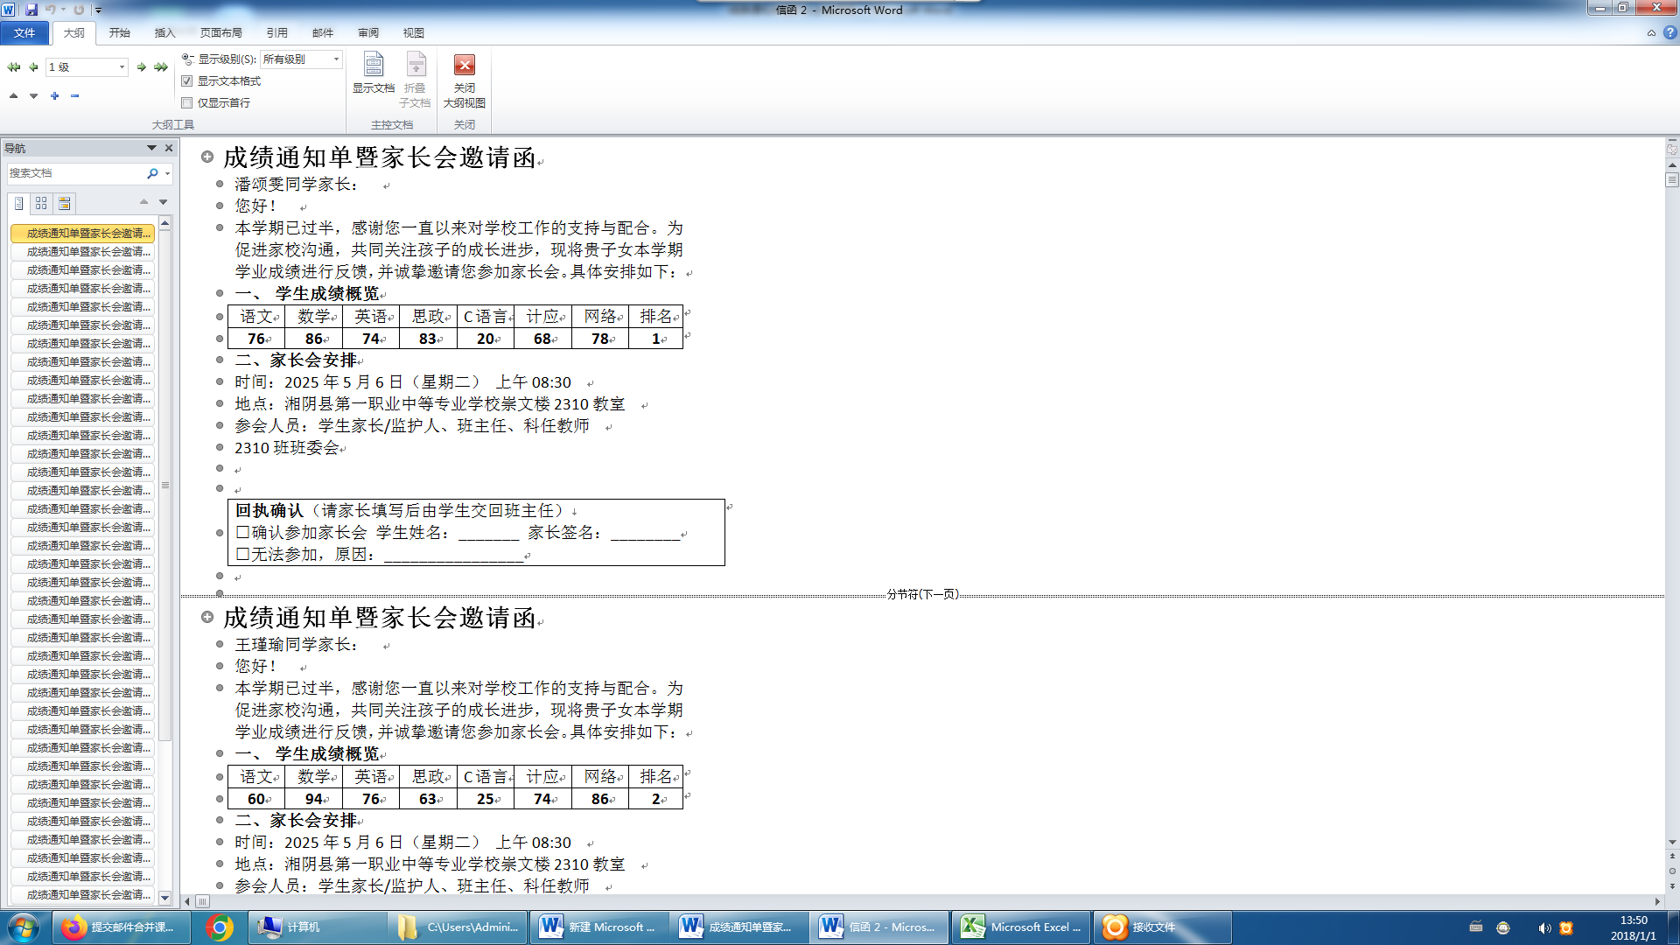Browse pages thumbnails view in navigation pane

point(41,203)
